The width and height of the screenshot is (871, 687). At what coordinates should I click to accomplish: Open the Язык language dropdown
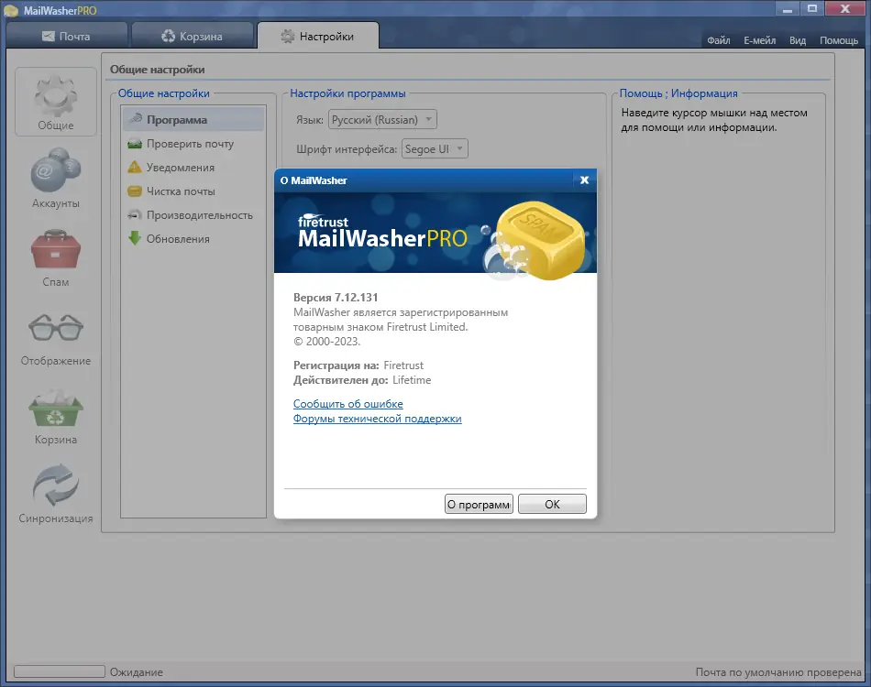tap(382, 119)
